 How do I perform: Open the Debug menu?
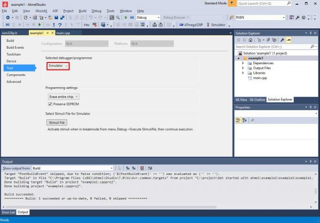pyautogui.click(x=97, y=11)
